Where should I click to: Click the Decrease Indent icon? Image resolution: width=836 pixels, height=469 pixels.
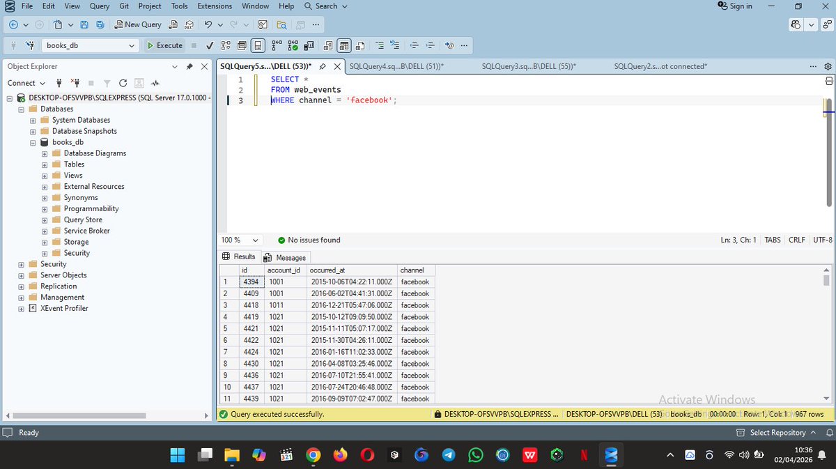pos(414,45)
